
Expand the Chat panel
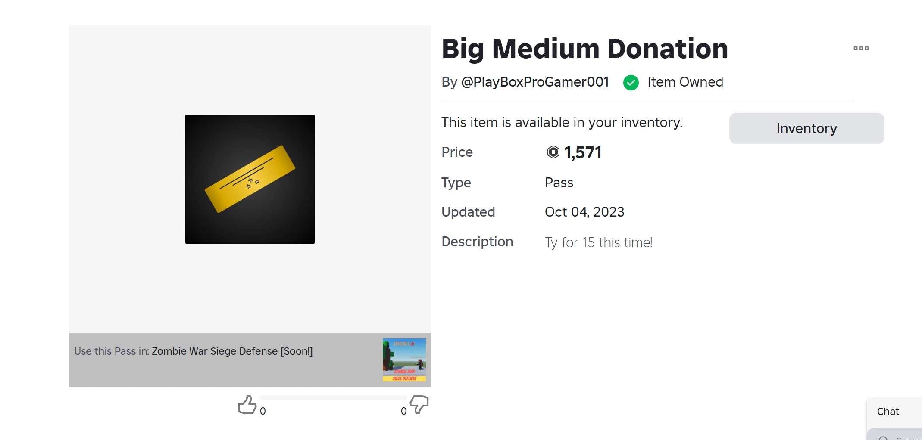tap(888, 412)
